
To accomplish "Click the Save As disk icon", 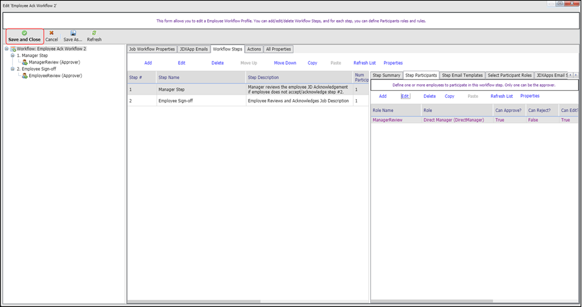I will point(73,32).
